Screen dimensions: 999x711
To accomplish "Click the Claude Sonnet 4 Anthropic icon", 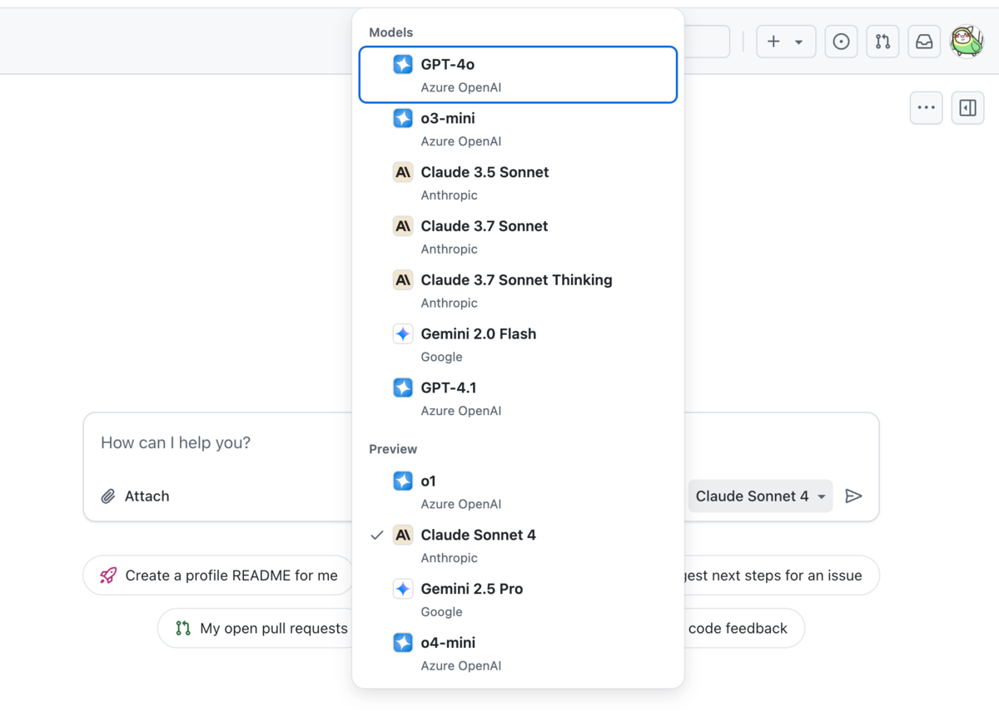I will coord(403,535).
